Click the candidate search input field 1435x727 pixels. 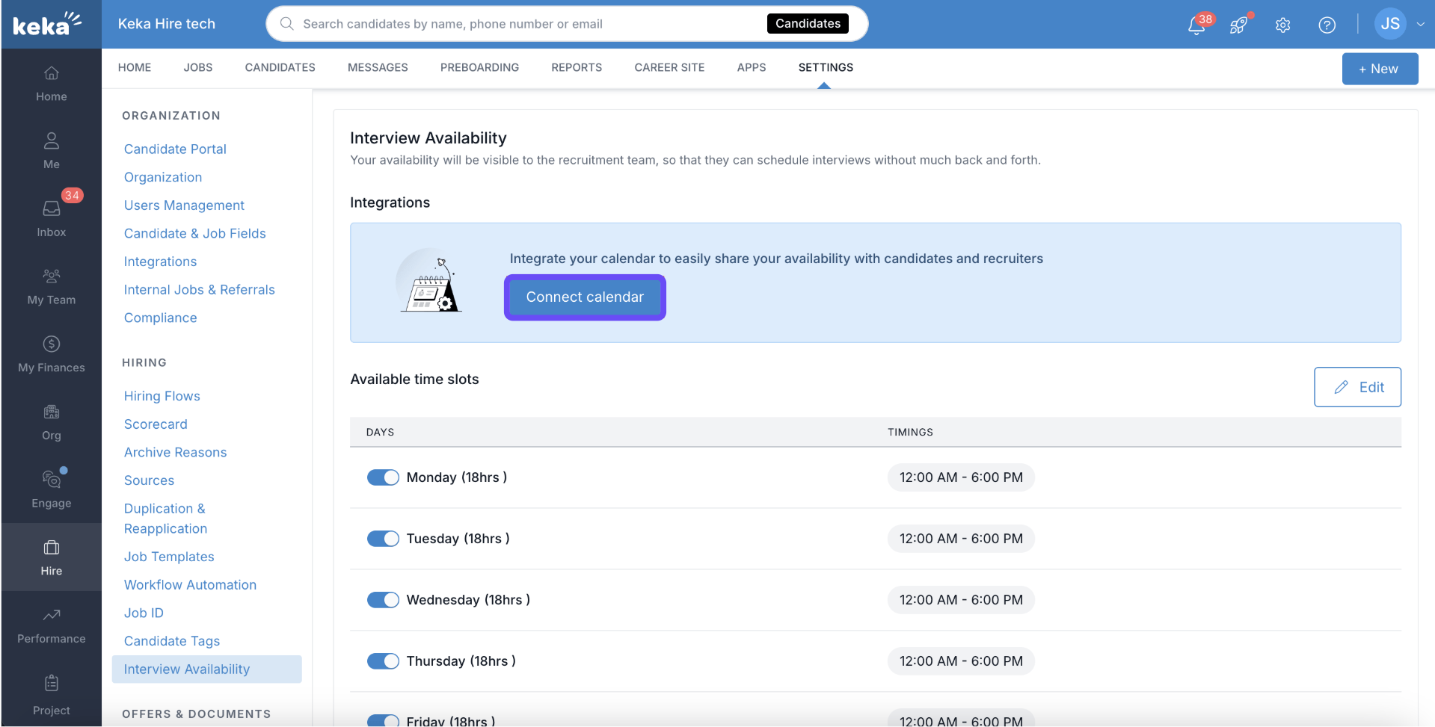(523, 24)
